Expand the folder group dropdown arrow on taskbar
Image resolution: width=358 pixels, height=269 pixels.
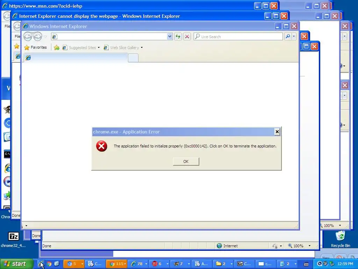(231, 264)
